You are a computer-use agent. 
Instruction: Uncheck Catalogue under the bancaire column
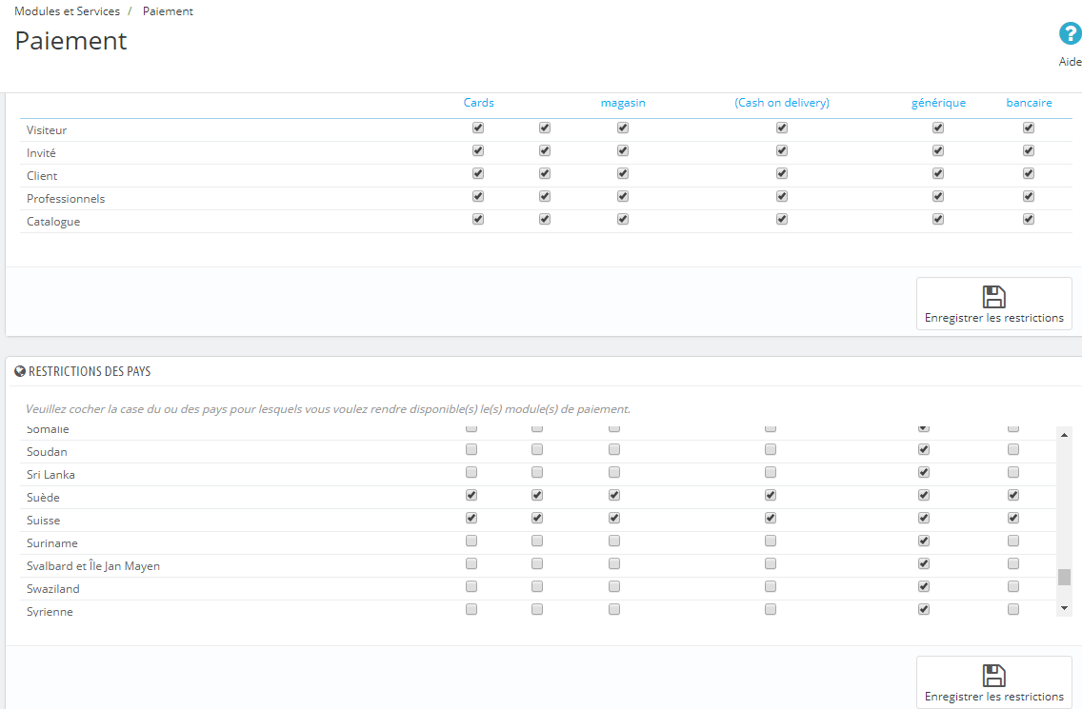[x=1028, y=219]
